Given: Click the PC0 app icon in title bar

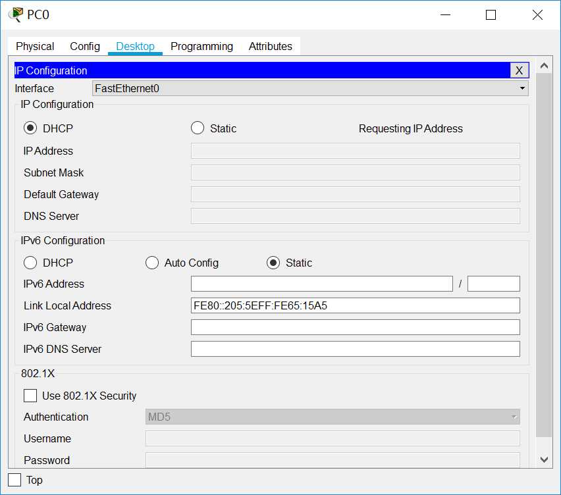Looking at the screenshot, I should [16, 14].
